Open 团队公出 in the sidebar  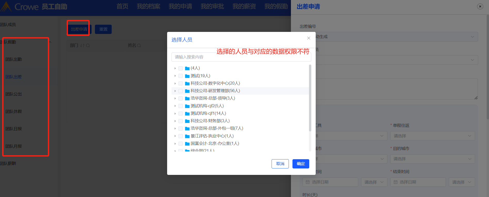click(14, 94)
